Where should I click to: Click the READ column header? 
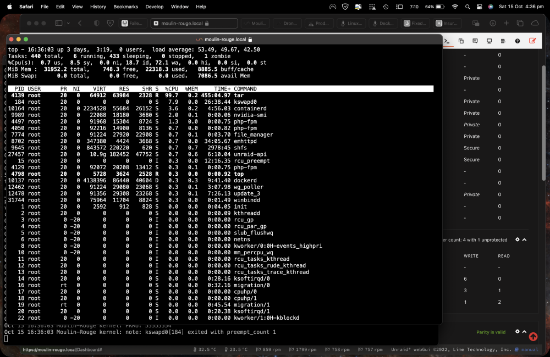504,256
